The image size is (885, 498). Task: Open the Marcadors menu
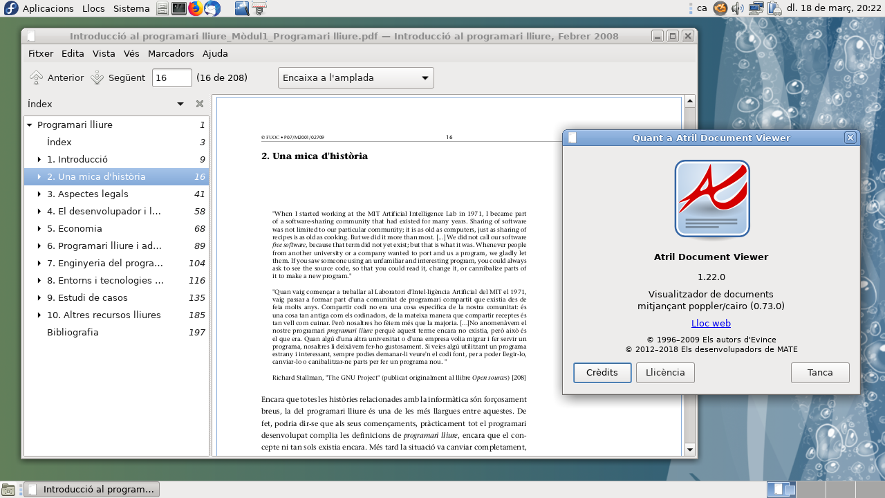[x=171, y=53]
